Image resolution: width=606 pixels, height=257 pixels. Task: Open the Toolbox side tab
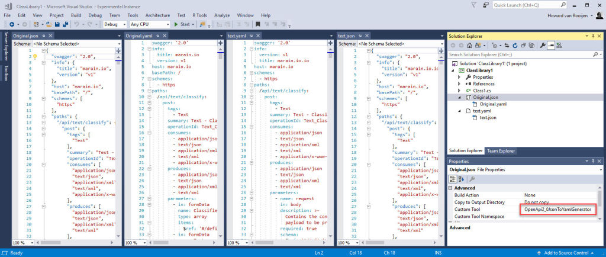coord(6,73)
